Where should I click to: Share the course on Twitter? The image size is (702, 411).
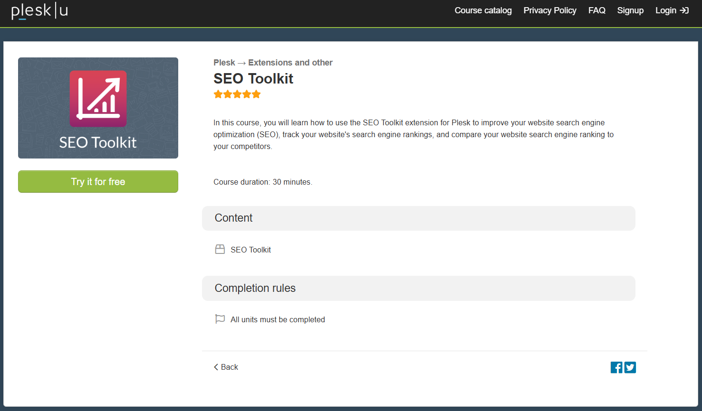630,367
